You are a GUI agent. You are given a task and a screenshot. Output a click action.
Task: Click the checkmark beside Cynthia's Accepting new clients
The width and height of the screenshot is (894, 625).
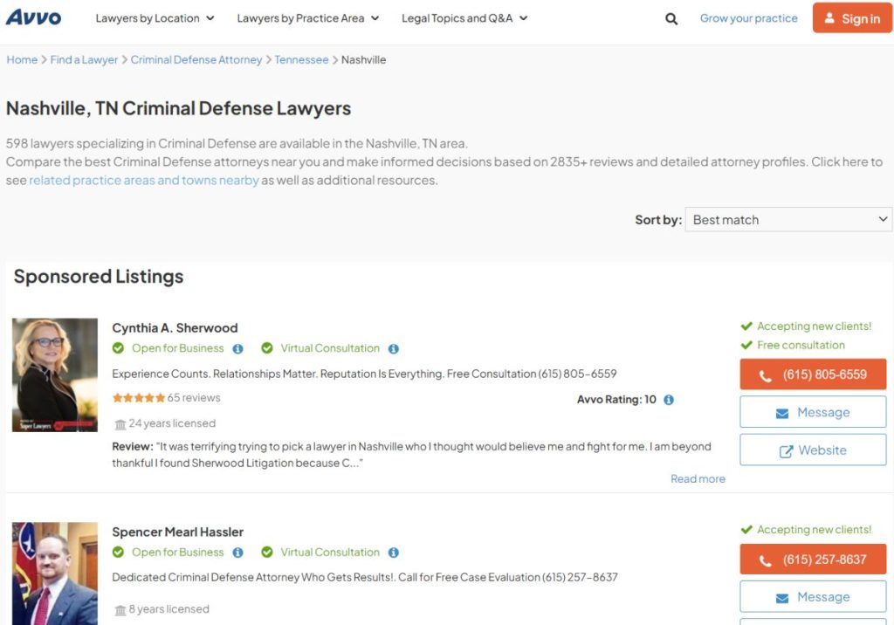click(746, 326)
